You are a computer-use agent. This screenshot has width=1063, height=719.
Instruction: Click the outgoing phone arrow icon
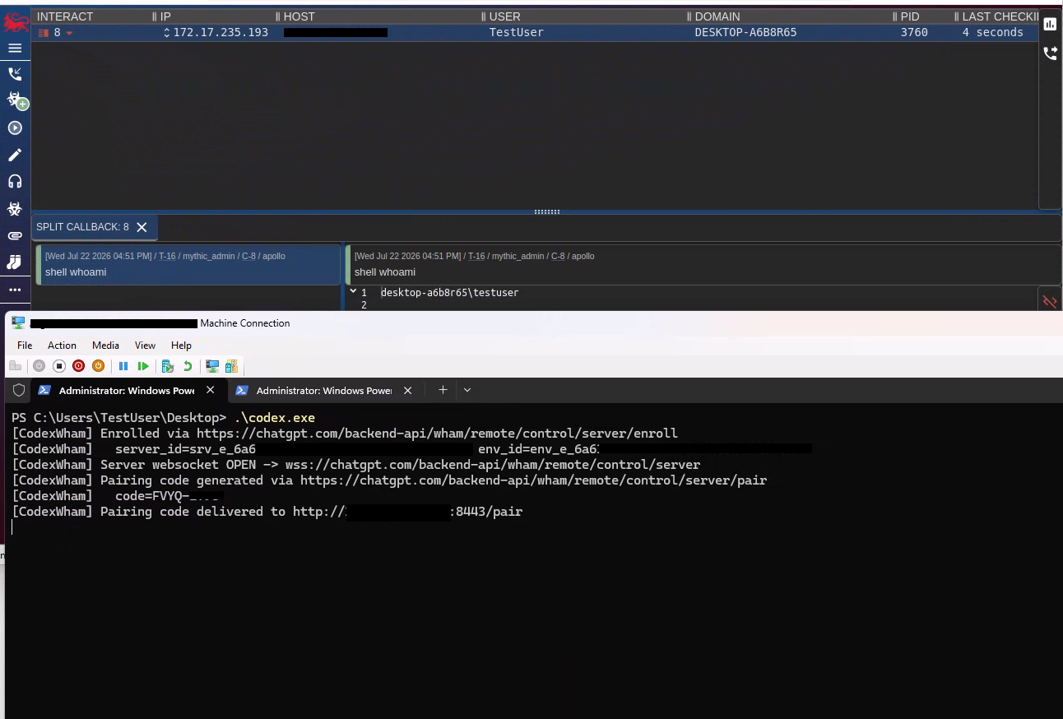(x=1050, y=53)
